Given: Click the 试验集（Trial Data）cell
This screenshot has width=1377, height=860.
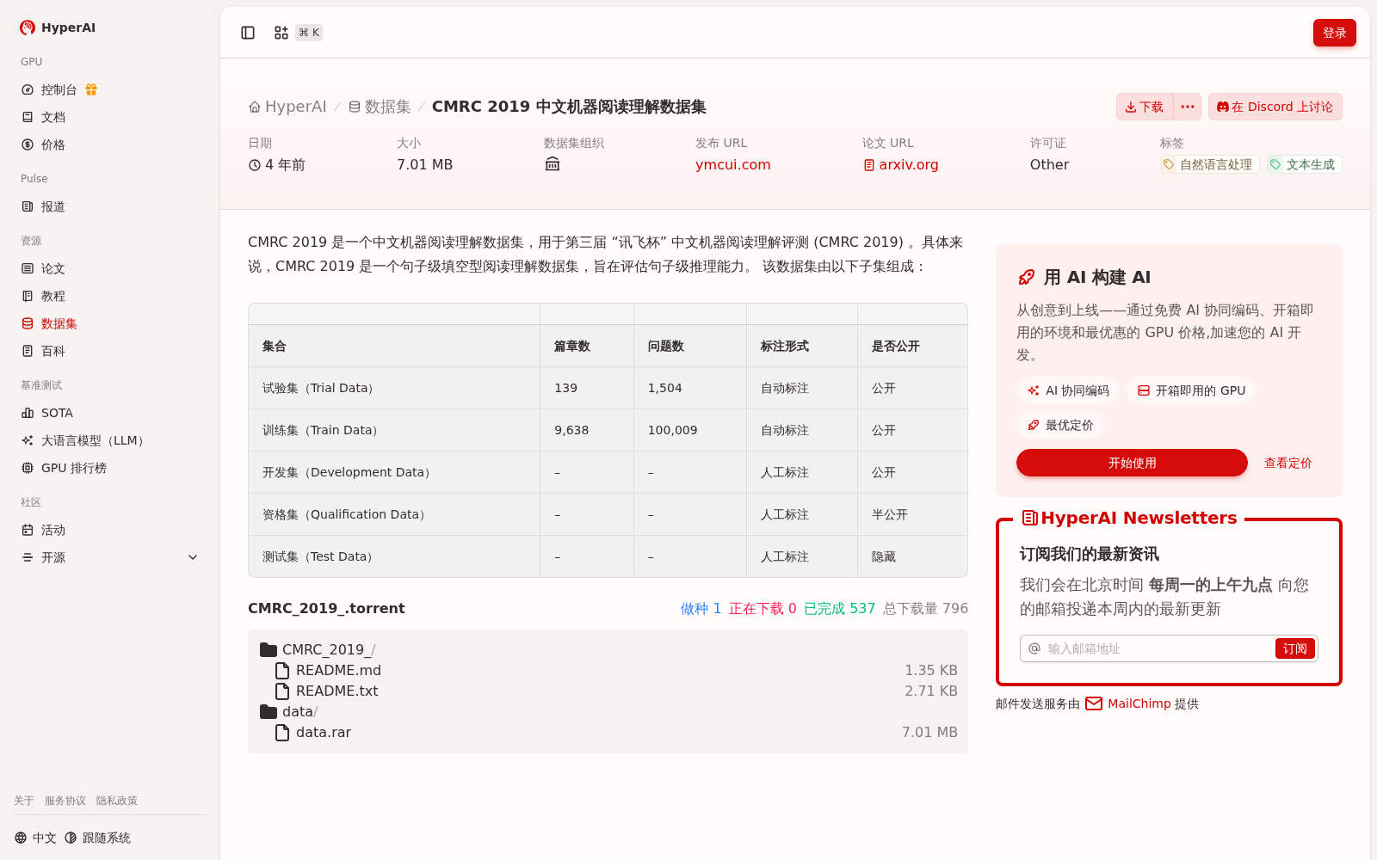Looking at the screenshot, I should point(394,388).
